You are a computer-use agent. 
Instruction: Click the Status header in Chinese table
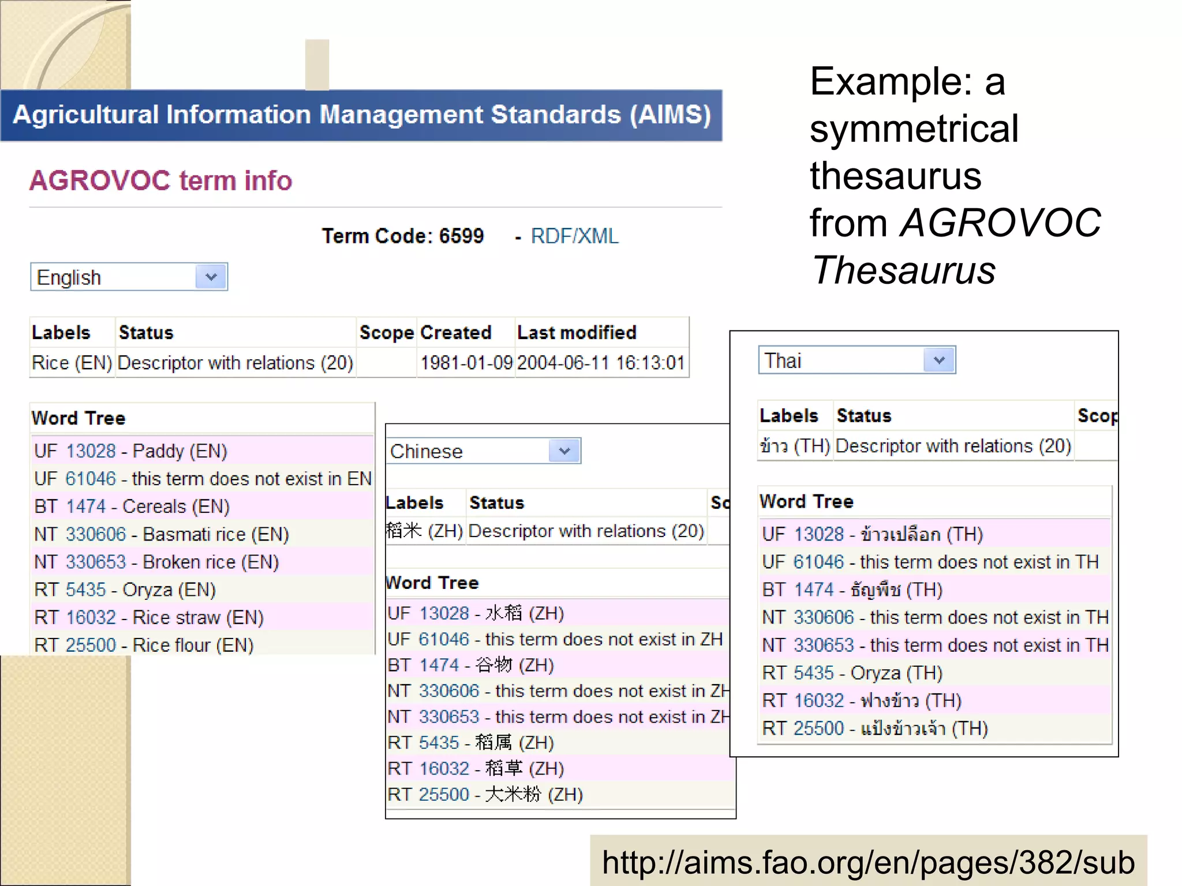(497, 502)
